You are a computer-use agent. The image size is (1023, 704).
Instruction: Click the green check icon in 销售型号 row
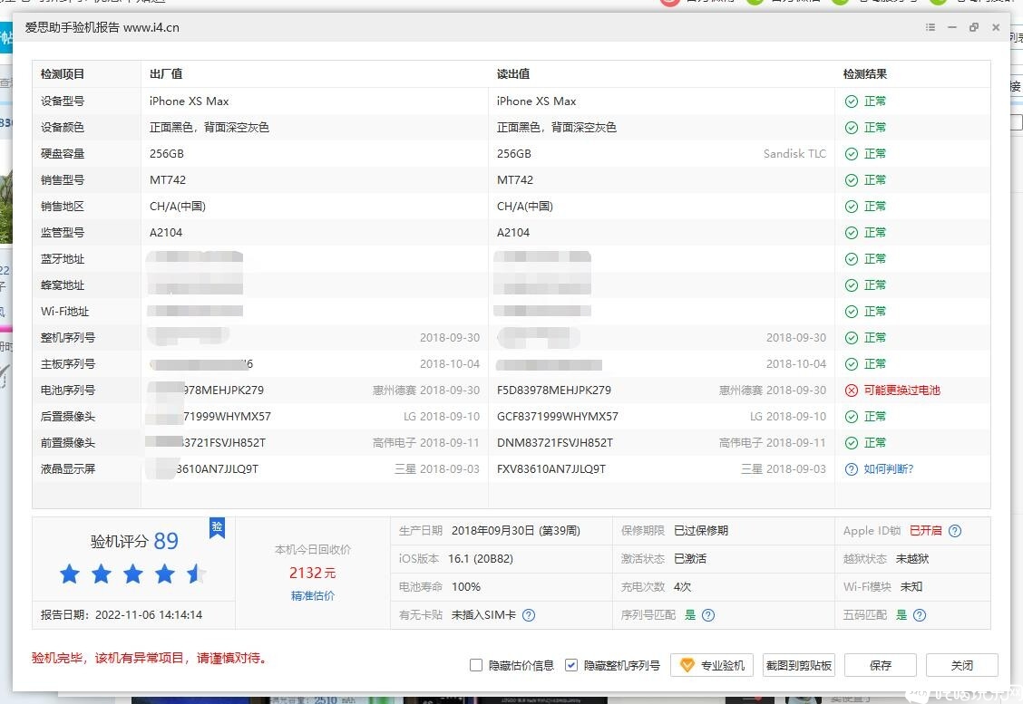(x=852, y=180)
